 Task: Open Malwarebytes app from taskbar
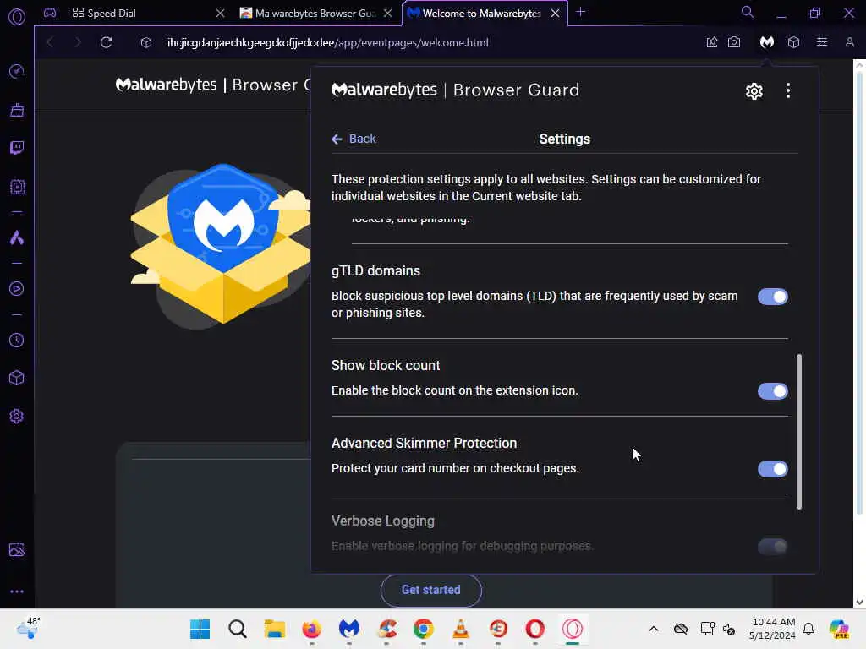click(349, 629)
